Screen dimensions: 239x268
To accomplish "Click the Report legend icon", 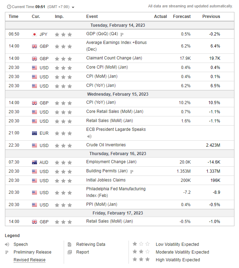I will coord(70,252).
